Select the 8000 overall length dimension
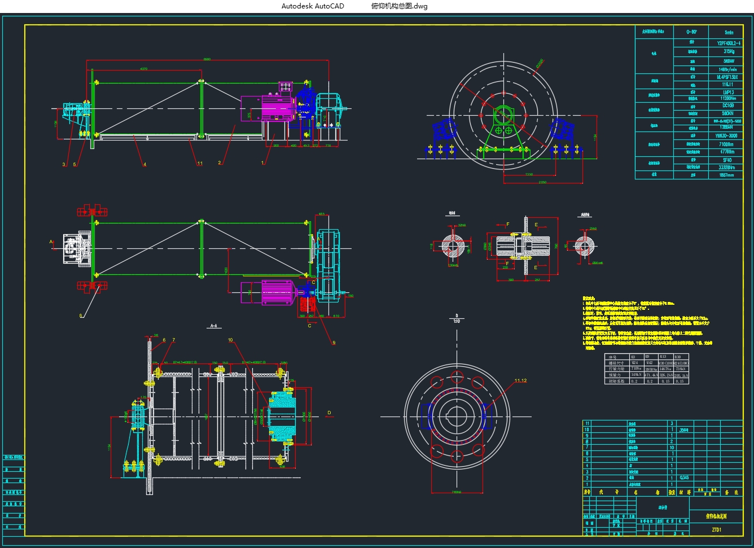The width and height of the screenshot is (754, 548). (x=207, y=59)
